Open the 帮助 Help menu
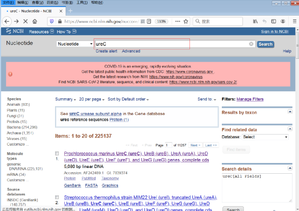Viewport: 299px width, 211px height. (x=97, y=3)
